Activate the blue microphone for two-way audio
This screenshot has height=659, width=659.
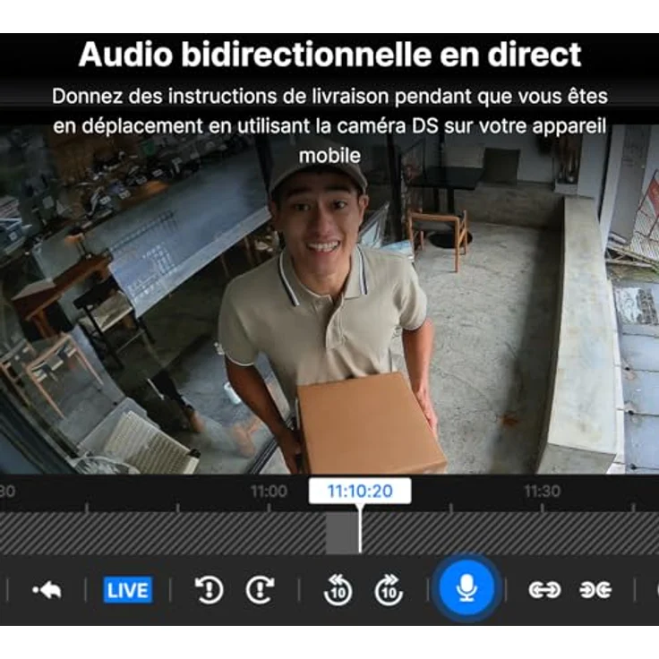tap(466, 588)
